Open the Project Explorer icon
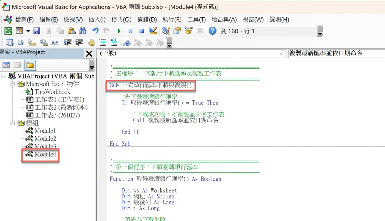 tap(166, 31)
